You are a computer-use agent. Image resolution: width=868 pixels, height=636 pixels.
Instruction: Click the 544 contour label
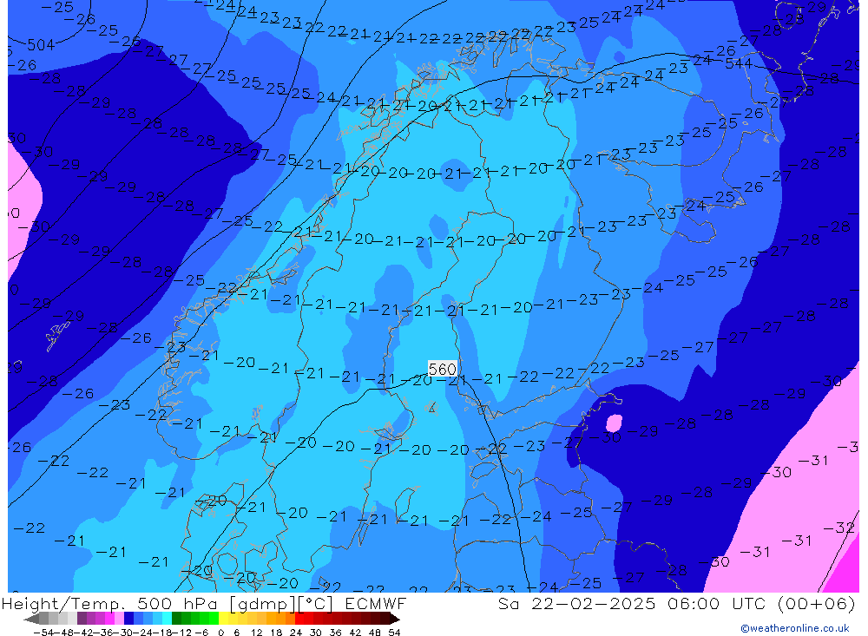(739, 63)
